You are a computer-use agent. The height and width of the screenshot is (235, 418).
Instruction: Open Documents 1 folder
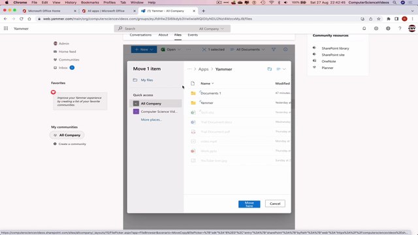pyautogui.click(x=211, y=93)
